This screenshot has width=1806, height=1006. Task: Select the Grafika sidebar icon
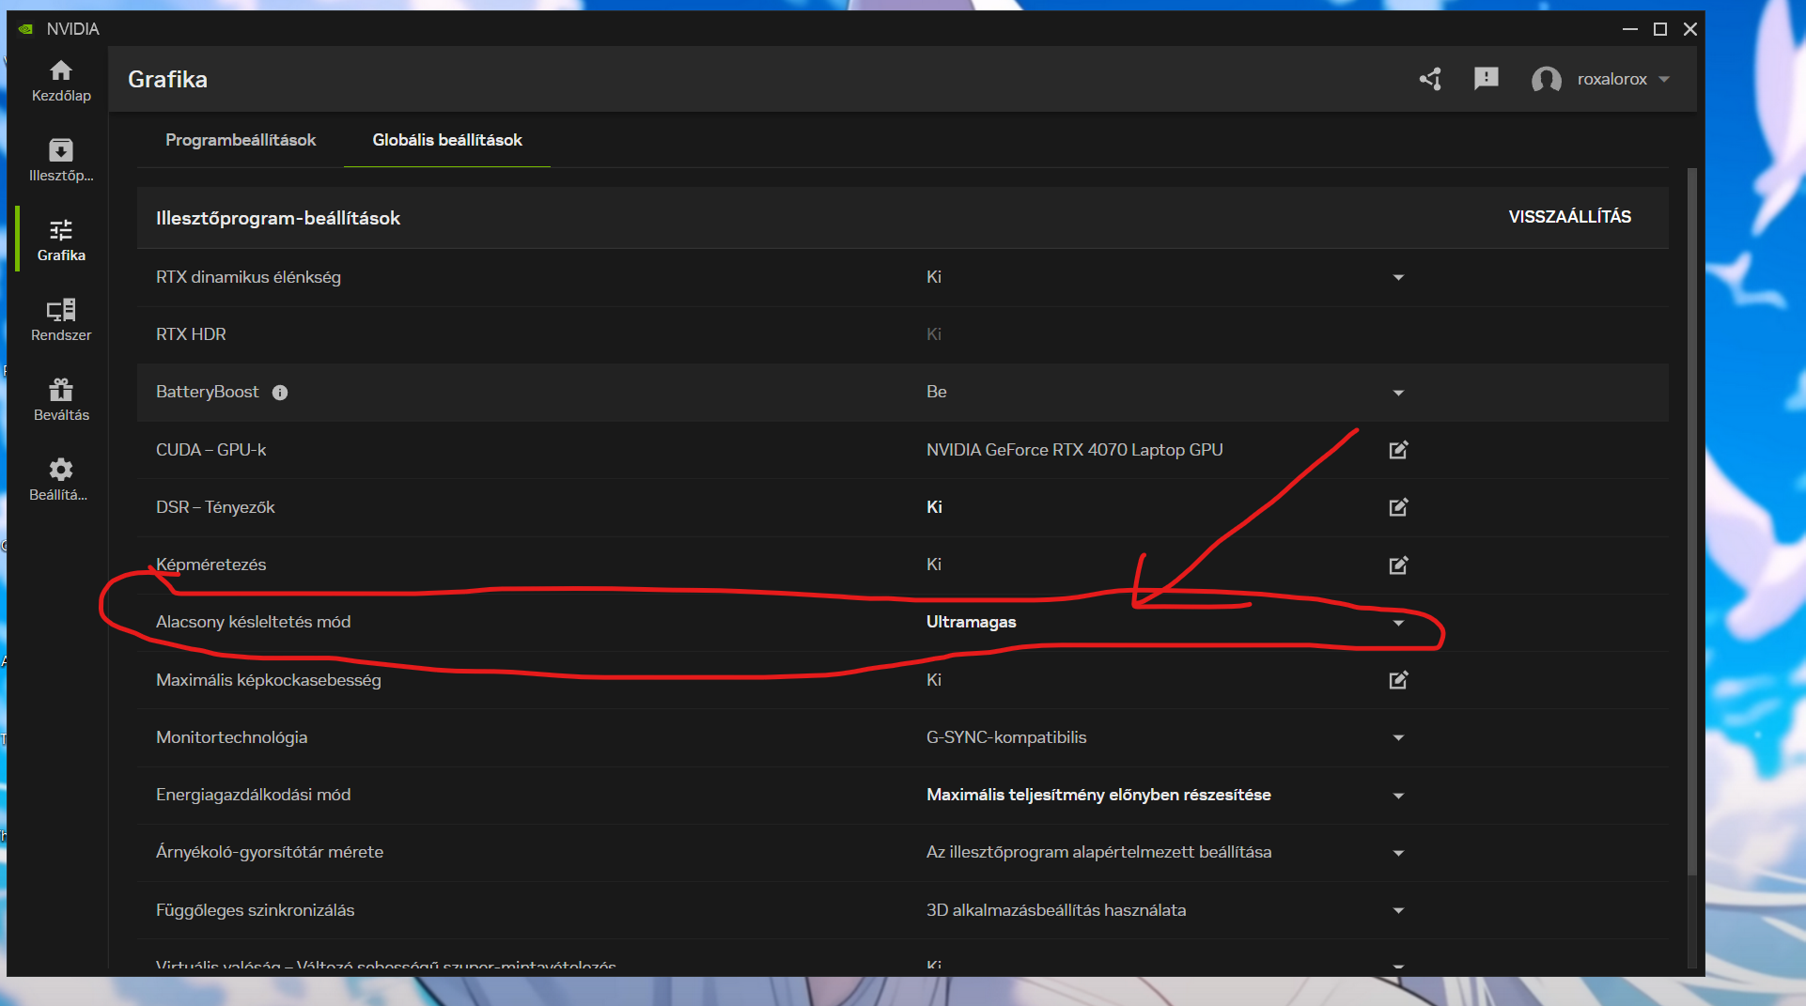click(x=61, y=230)
